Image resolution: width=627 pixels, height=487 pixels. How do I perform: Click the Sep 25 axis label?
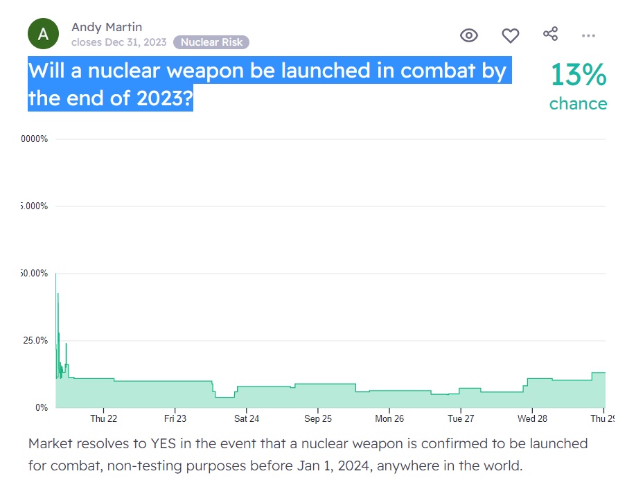coord(318,418)
